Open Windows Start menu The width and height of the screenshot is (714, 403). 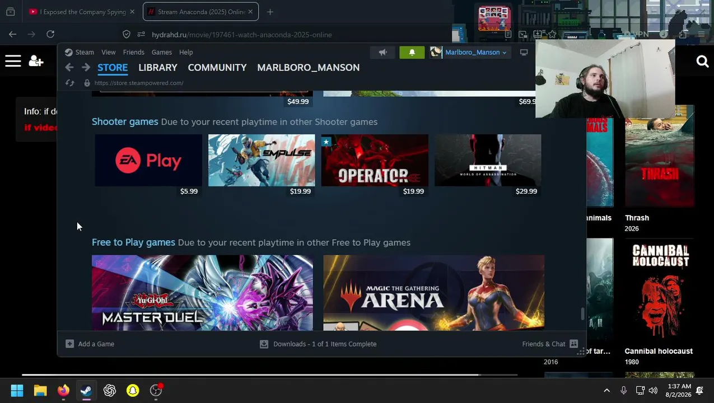tap(17, 391)
